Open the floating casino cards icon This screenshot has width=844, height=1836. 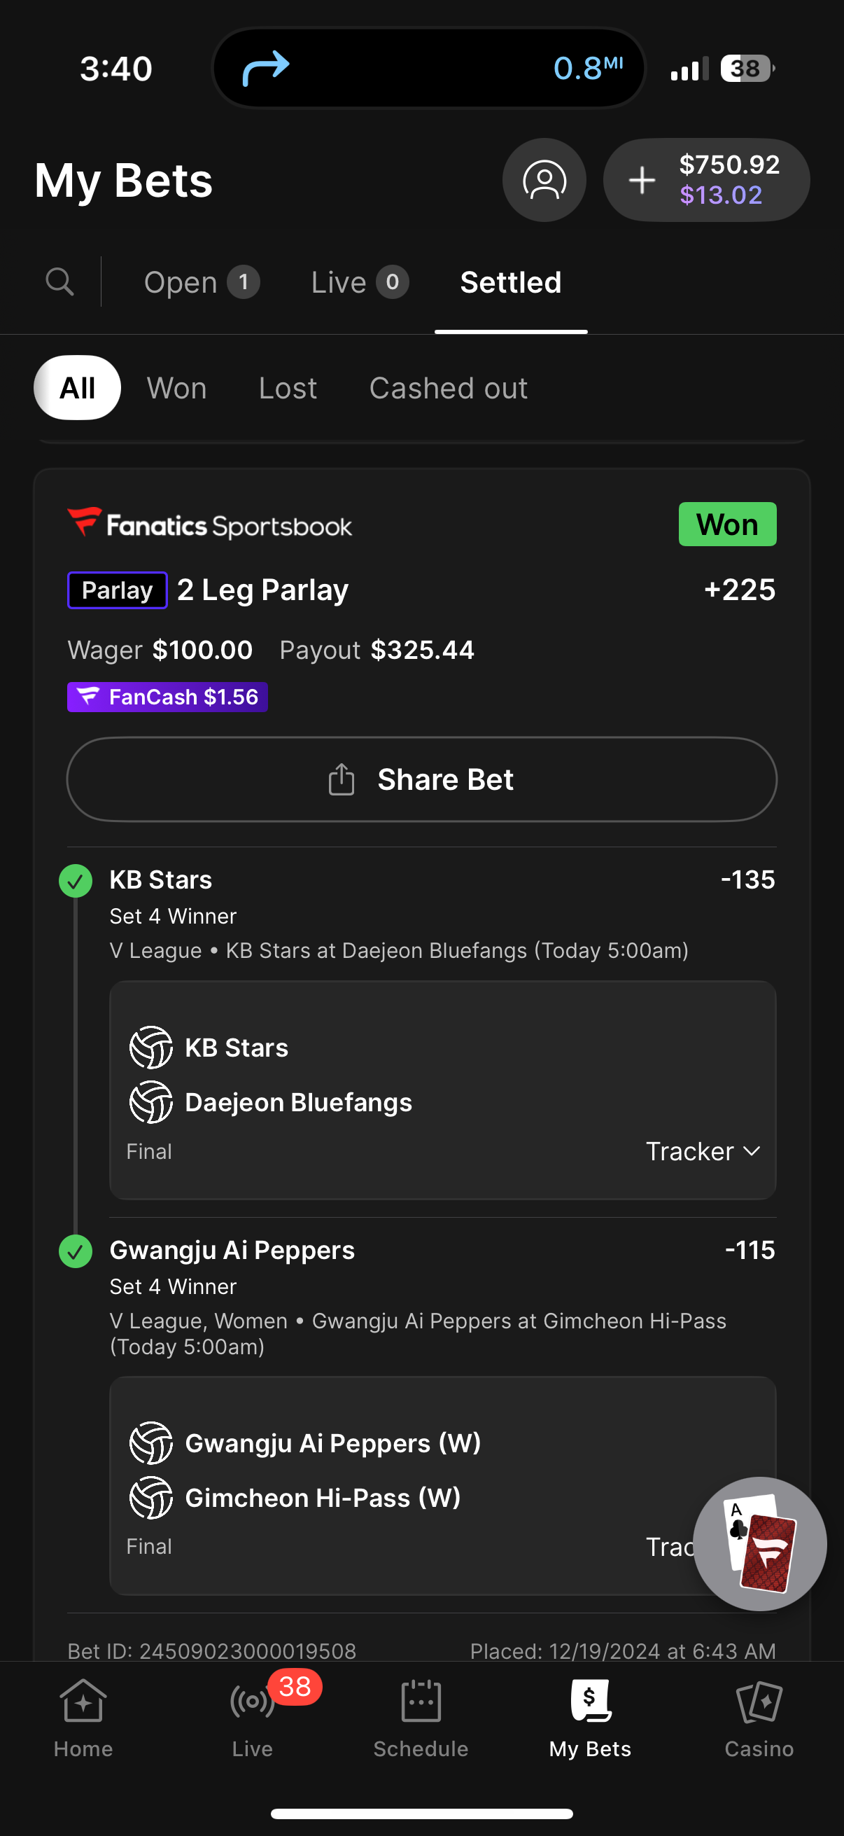(759, 1544)
